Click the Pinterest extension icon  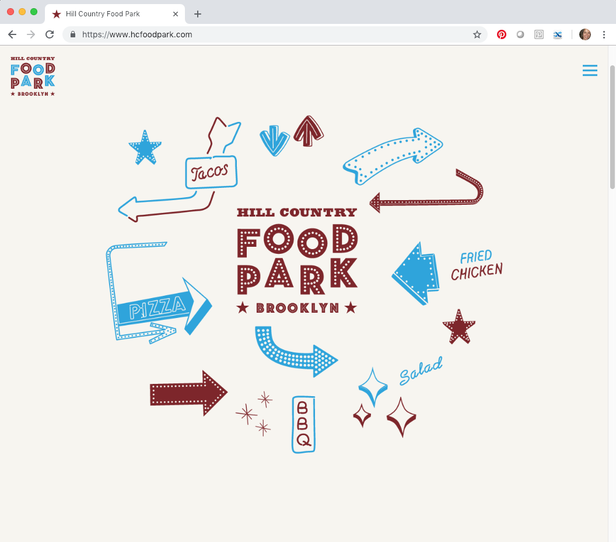point(501,34)
